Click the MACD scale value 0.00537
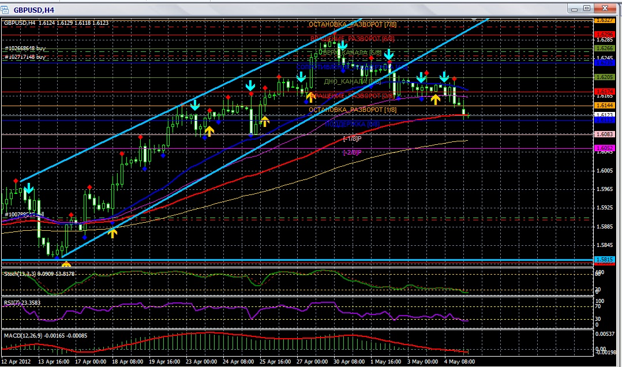The height and width of the screenshot is (367, 622). tap(605, 334)
